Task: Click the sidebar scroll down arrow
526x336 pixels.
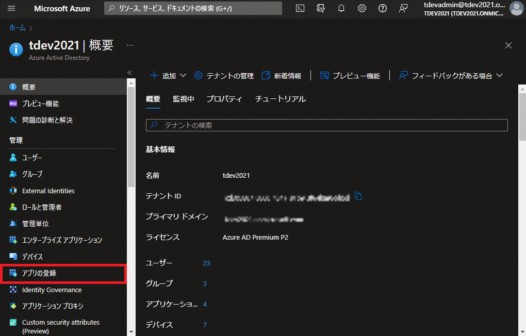Action: coord(131,332)
